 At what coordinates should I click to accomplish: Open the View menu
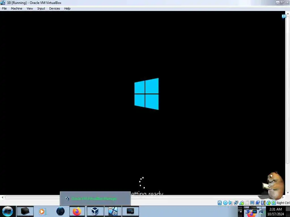pos(30,8)
